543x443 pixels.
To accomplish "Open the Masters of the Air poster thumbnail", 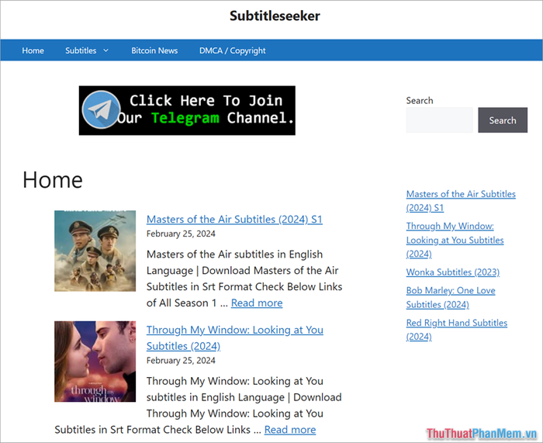I will coord(95,251).
